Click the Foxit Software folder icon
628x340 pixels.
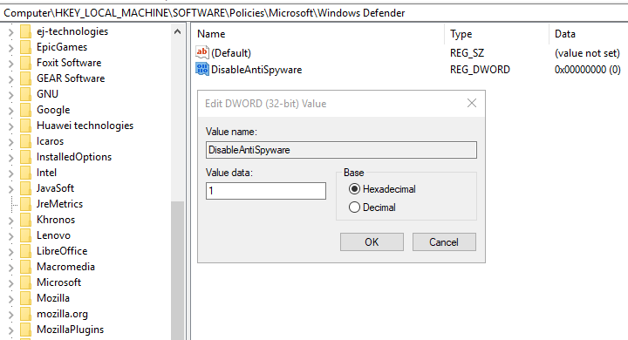click(25, 63)
